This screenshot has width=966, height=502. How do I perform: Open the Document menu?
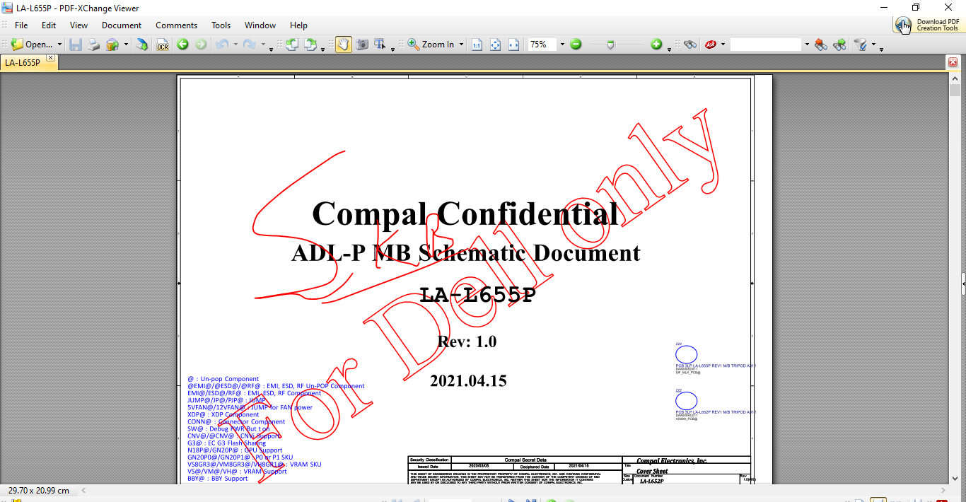point(122,25)
